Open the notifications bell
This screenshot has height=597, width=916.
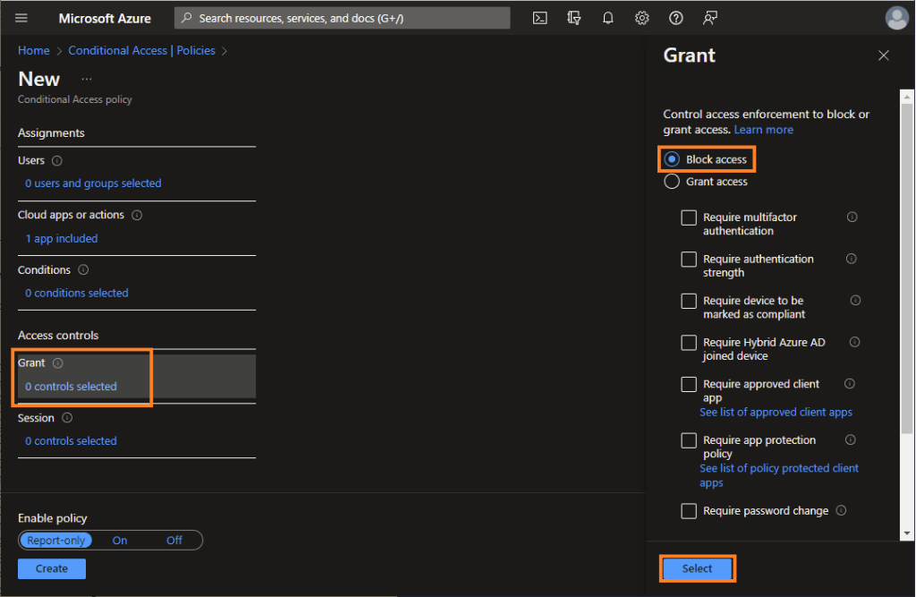(x=607, y=18)
